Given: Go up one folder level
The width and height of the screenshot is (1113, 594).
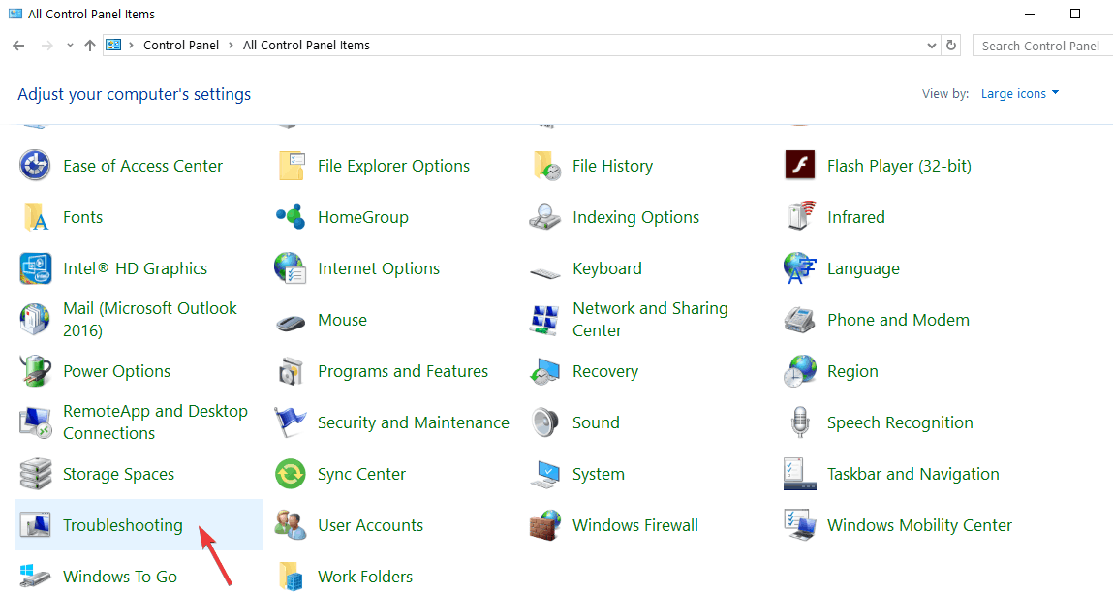Looking at the screenshot, I should 90,46.
